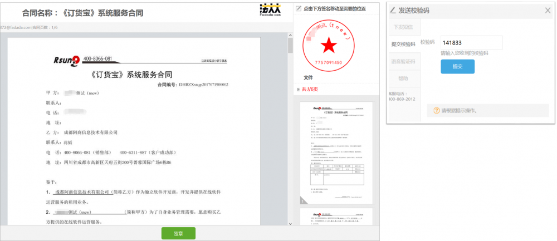
Task: Click the phone number 400-8066-081 in header
Action: pos(97,58)
